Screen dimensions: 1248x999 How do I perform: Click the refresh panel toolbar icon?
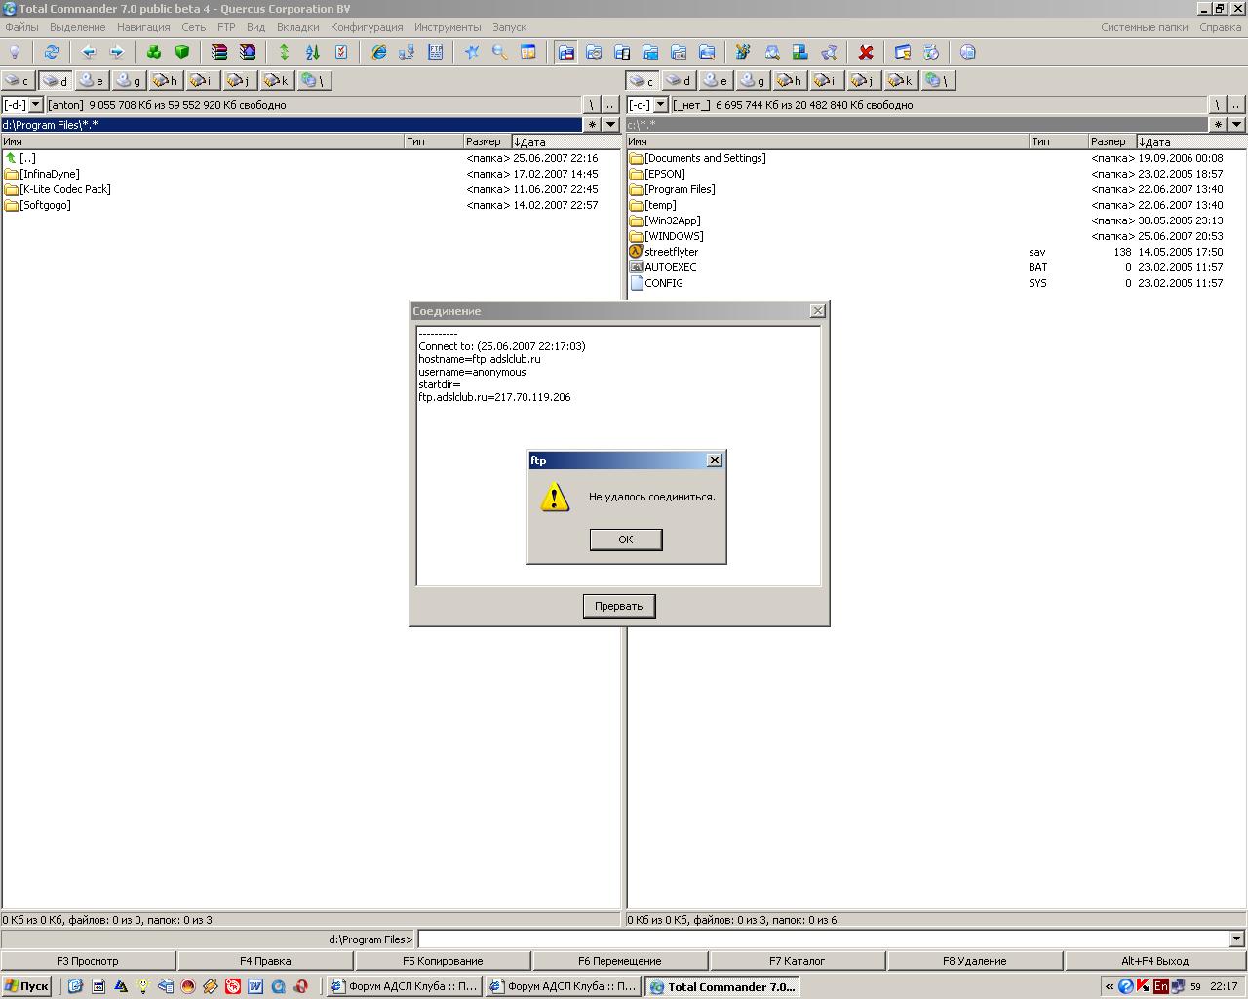52,52
